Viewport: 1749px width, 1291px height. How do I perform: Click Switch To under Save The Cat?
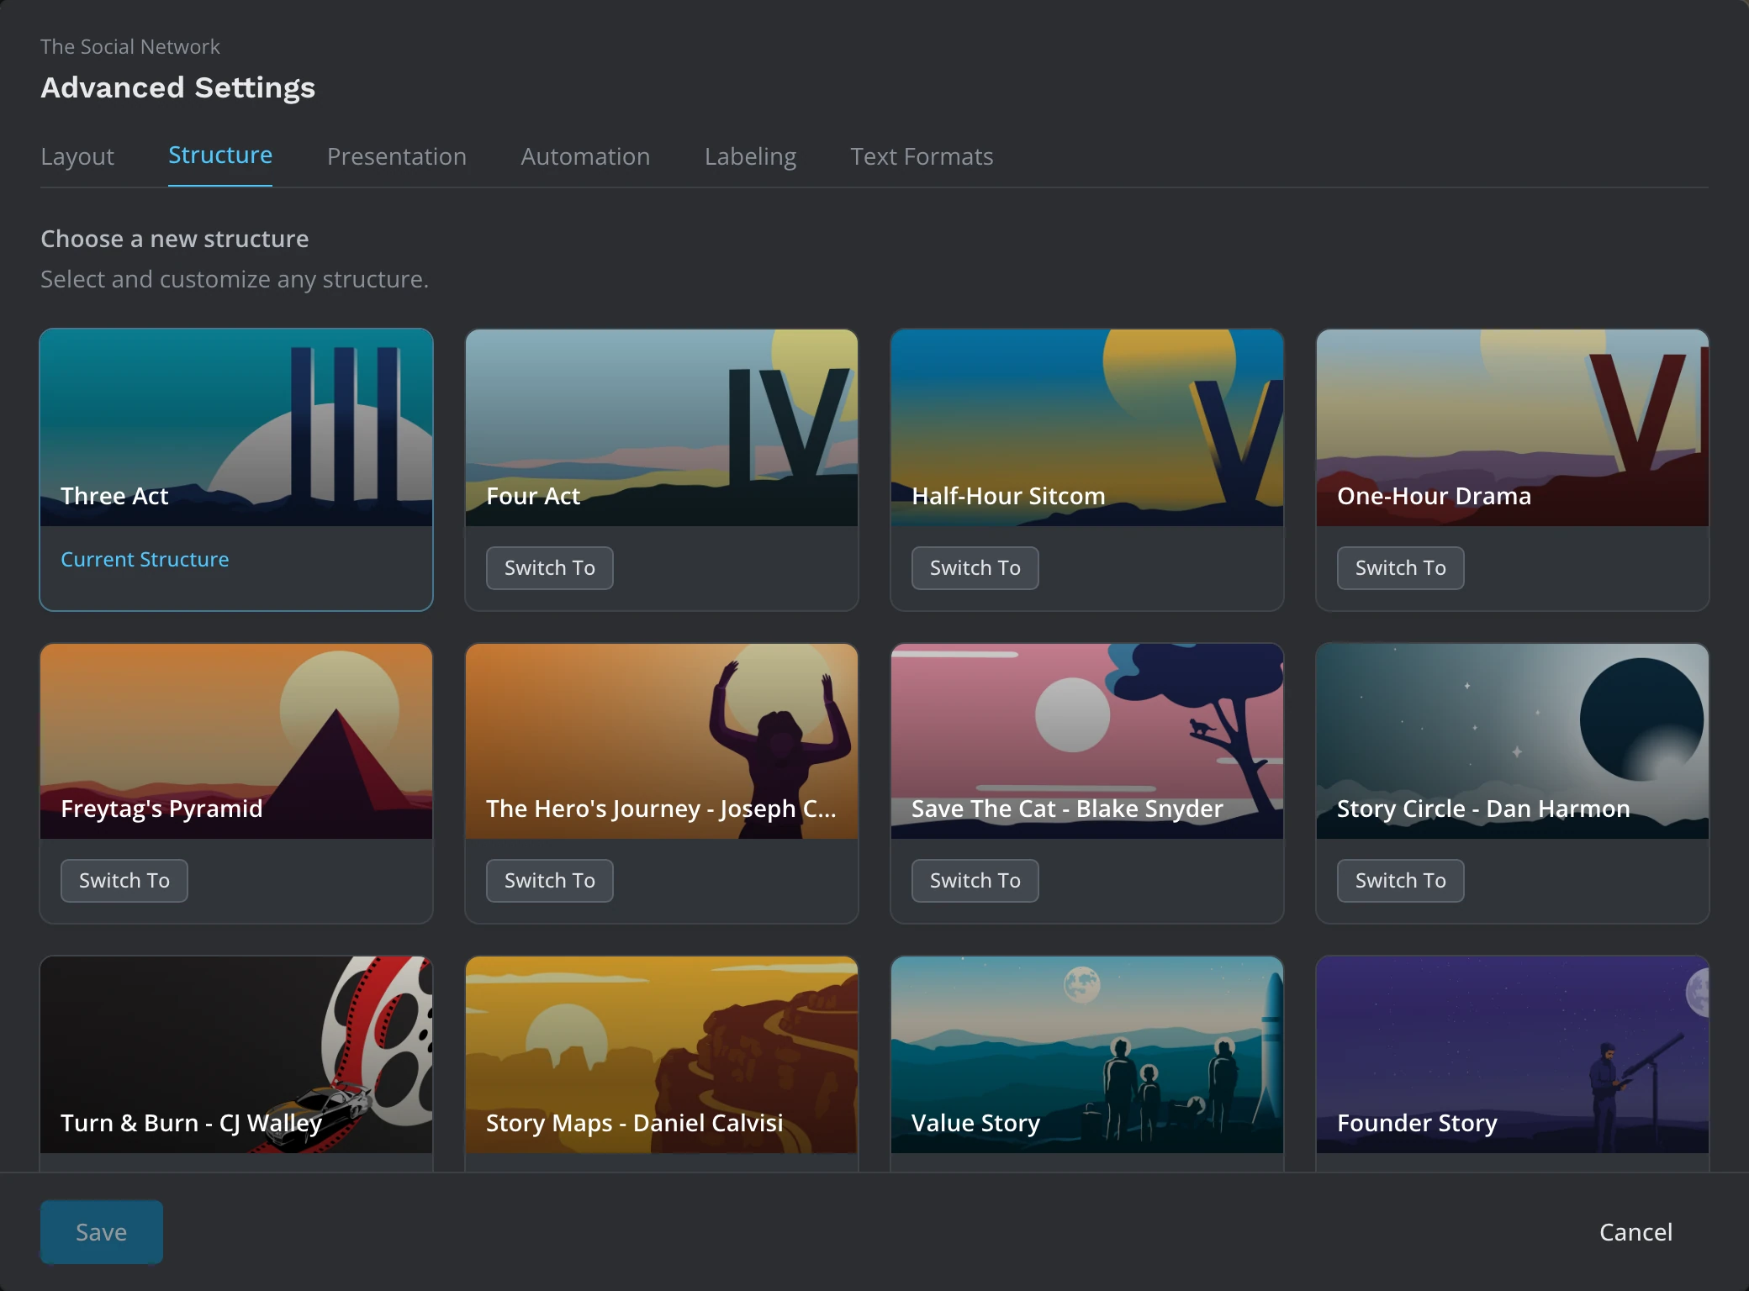pos(975,881)
